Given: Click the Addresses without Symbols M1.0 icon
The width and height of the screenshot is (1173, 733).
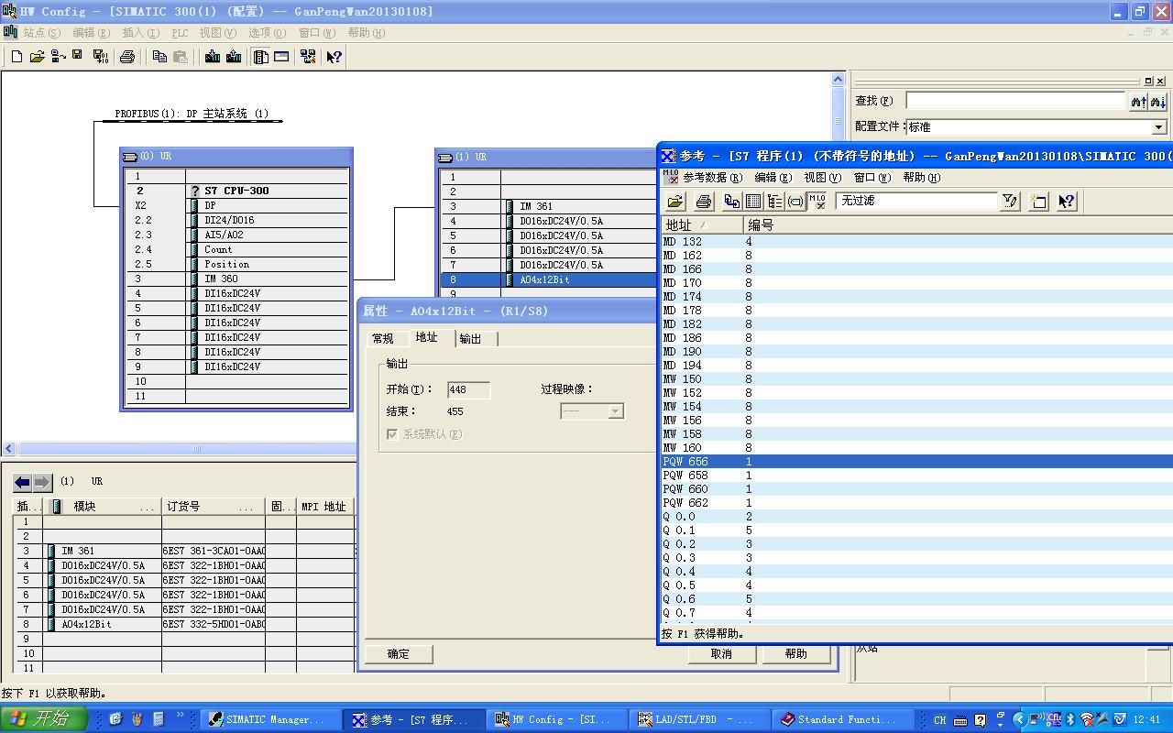Looking at the screenshot, I should [x=817, y=201].
